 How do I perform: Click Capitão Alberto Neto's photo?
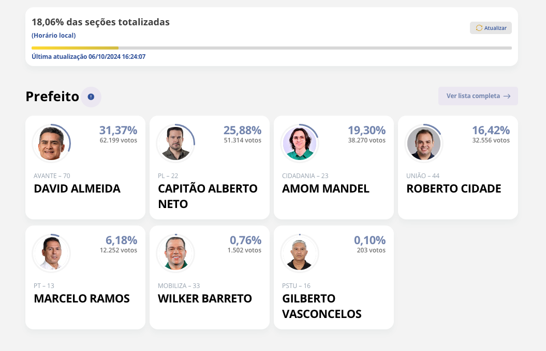tap(175, 143)
